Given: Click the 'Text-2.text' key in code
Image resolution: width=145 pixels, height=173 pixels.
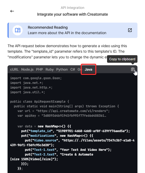Looking at the screenshot, I should 44,155.
